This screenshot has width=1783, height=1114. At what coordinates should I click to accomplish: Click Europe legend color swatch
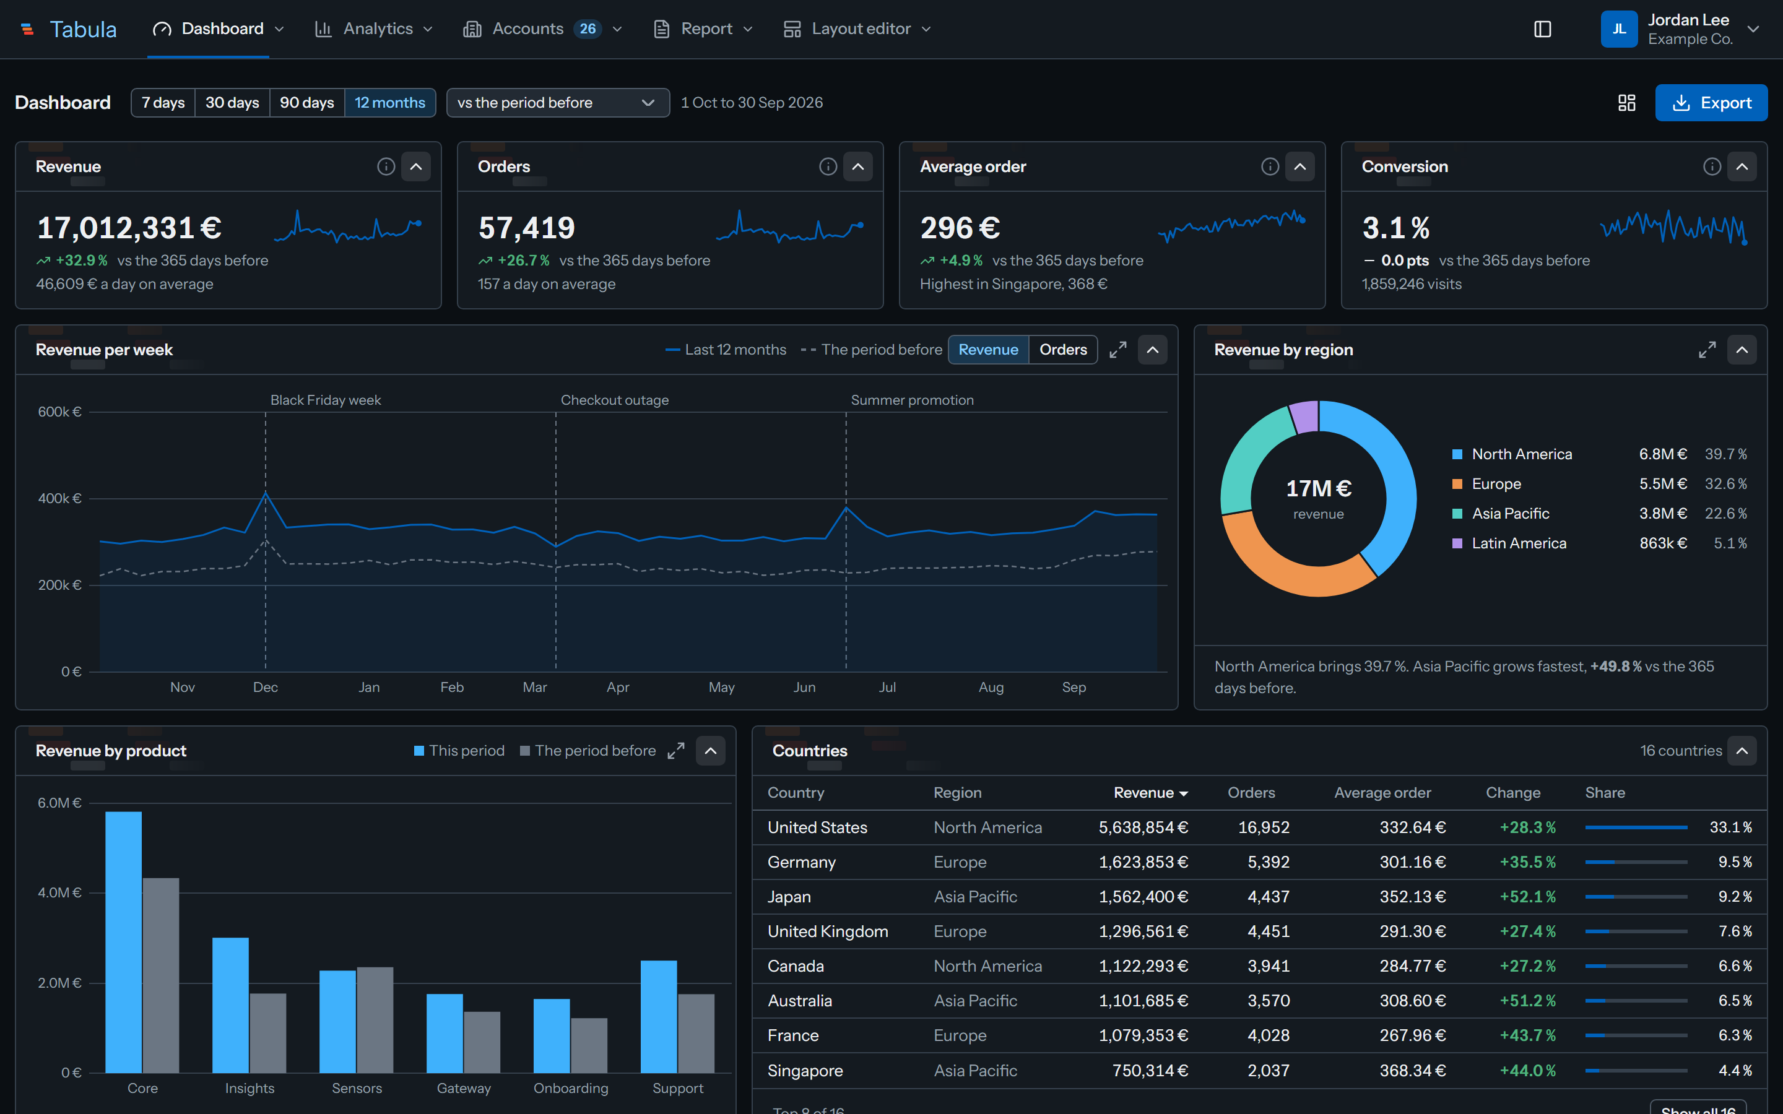(1457, 484)
